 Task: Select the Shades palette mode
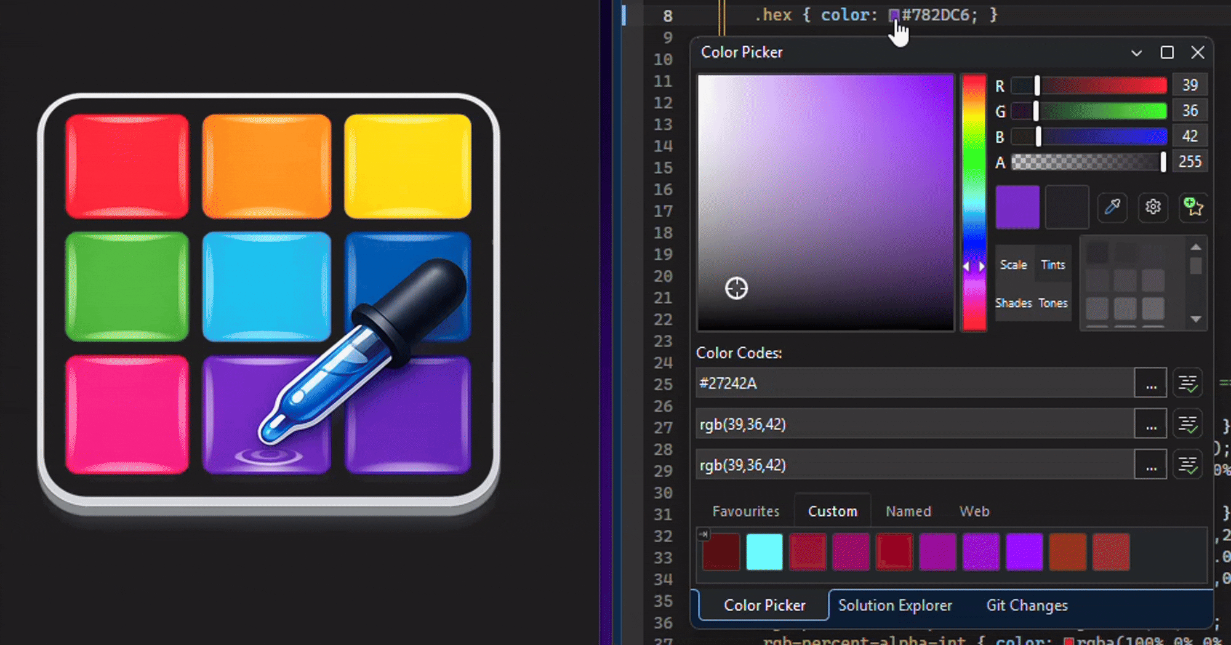(x=1013, y=303)
